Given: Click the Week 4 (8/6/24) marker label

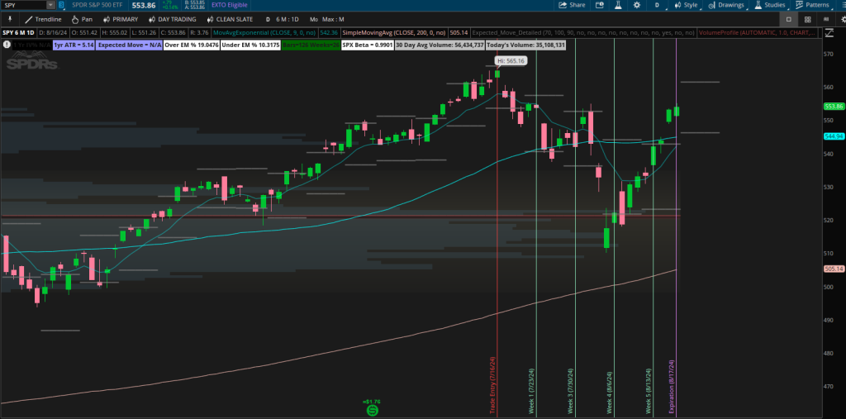Looking at the screenshot, I should (610, 393).
